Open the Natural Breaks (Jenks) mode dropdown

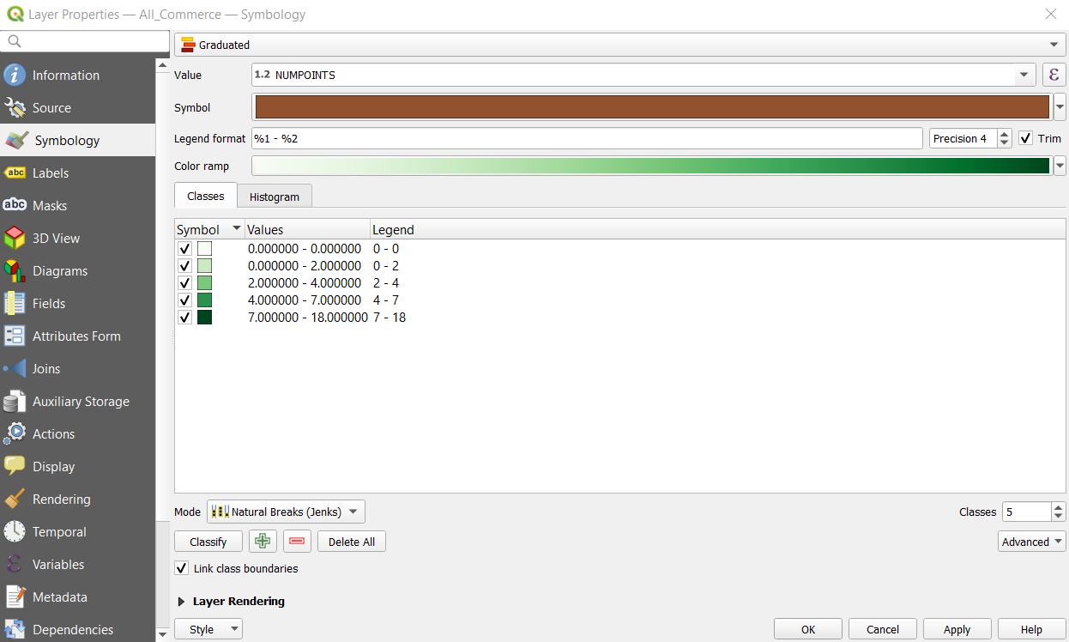pos(286,512)
